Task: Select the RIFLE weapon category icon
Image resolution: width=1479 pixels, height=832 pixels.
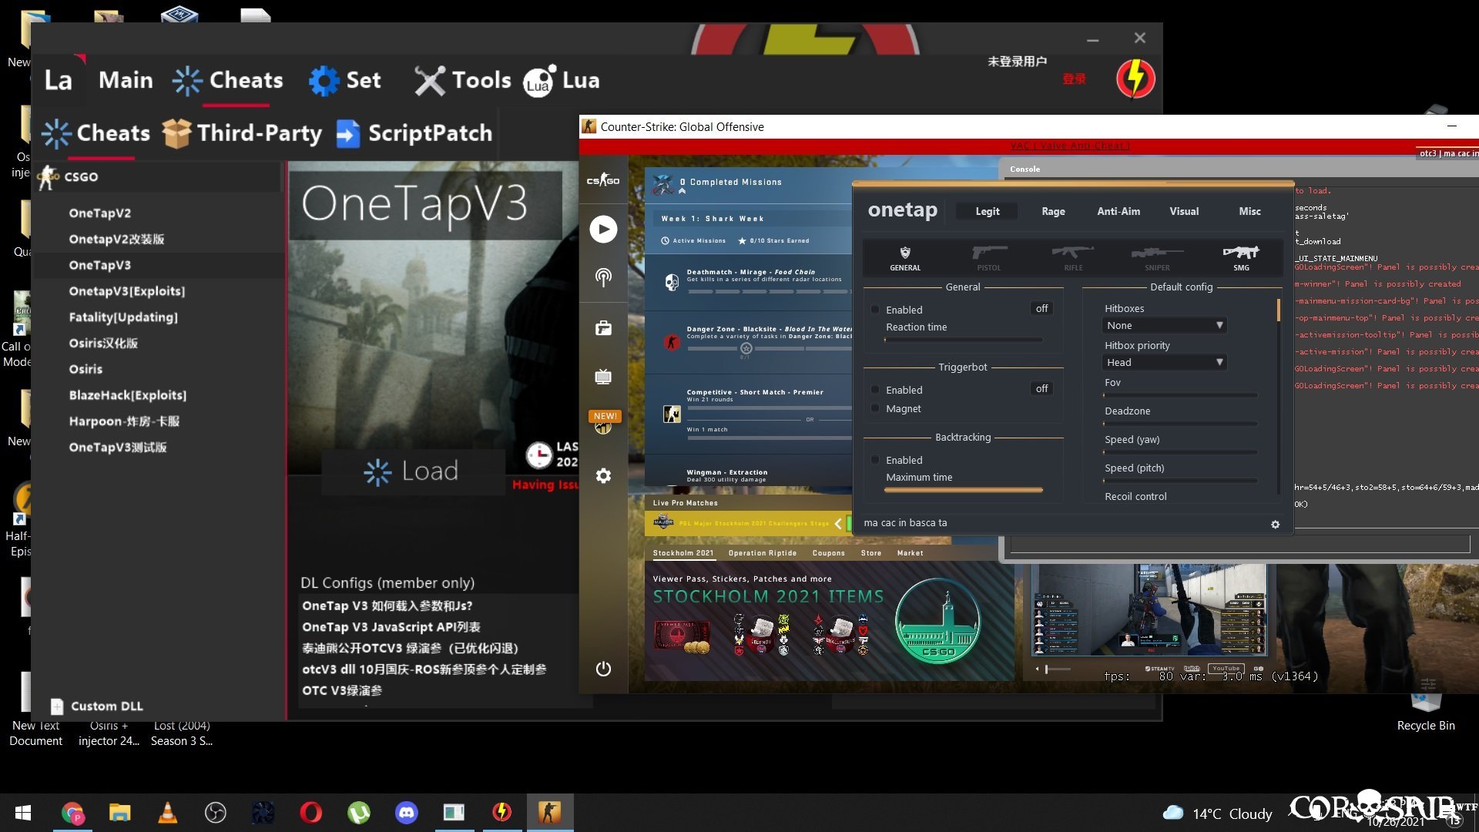Action: point(1073,258)
